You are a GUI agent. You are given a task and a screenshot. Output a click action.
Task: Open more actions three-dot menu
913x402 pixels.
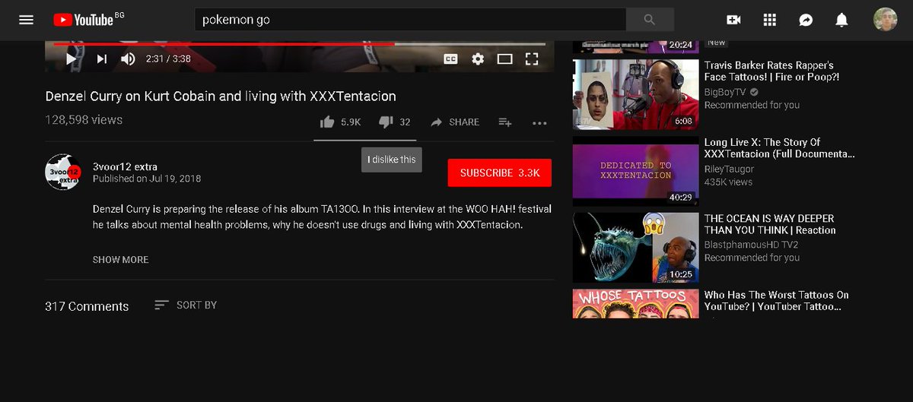[539, 122]
